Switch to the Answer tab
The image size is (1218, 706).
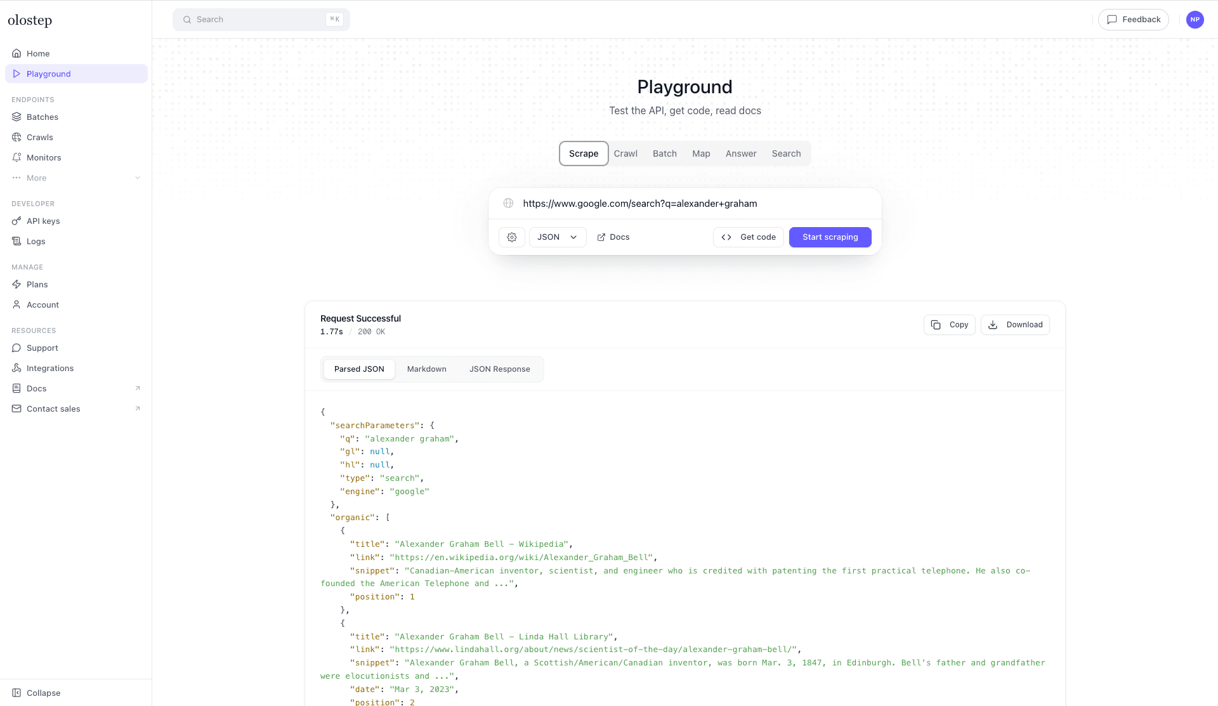coord(741,154)
